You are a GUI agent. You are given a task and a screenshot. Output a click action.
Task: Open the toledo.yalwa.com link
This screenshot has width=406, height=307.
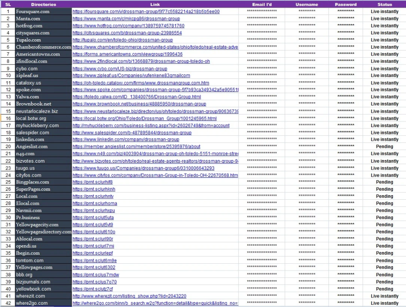[x=137, y=97]
